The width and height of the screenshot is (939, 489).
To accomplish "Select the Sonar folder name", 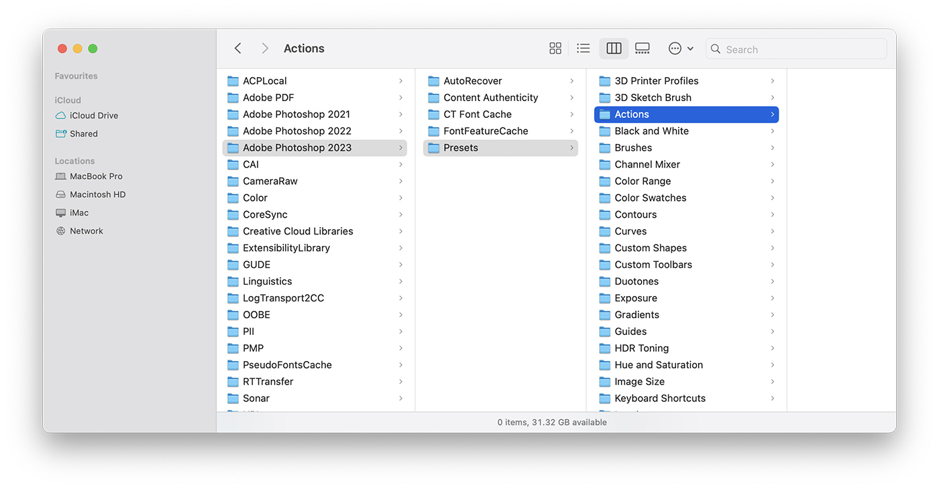I will (256, 399).
